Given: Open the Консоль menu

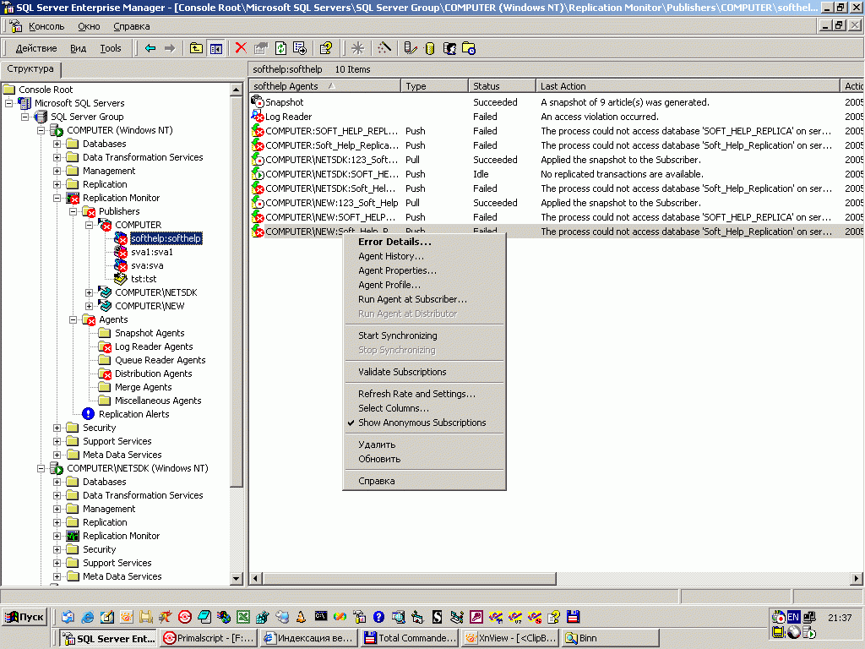Looking at the screenshot, I should click(x=46, y=26).
